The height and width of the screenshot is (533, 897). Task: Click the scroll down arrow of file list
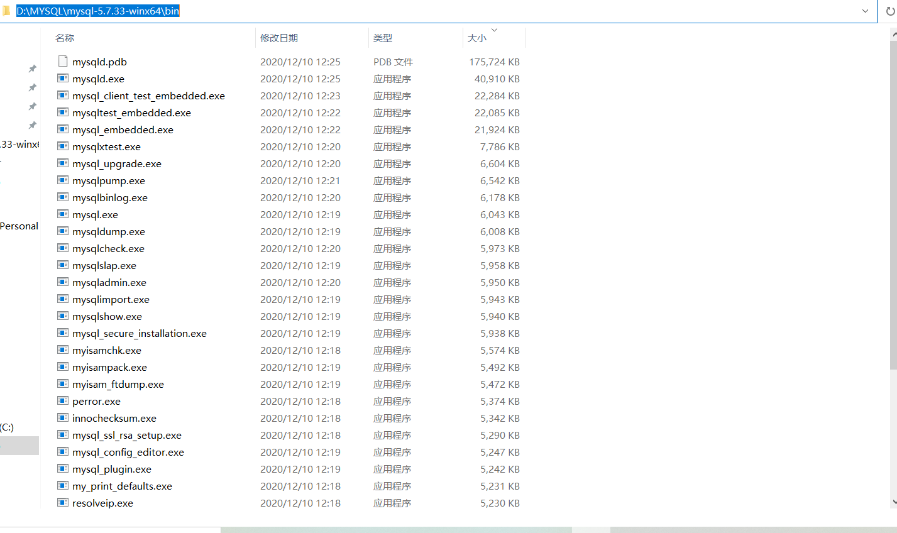pyautogui.click(x=894, y=502)
